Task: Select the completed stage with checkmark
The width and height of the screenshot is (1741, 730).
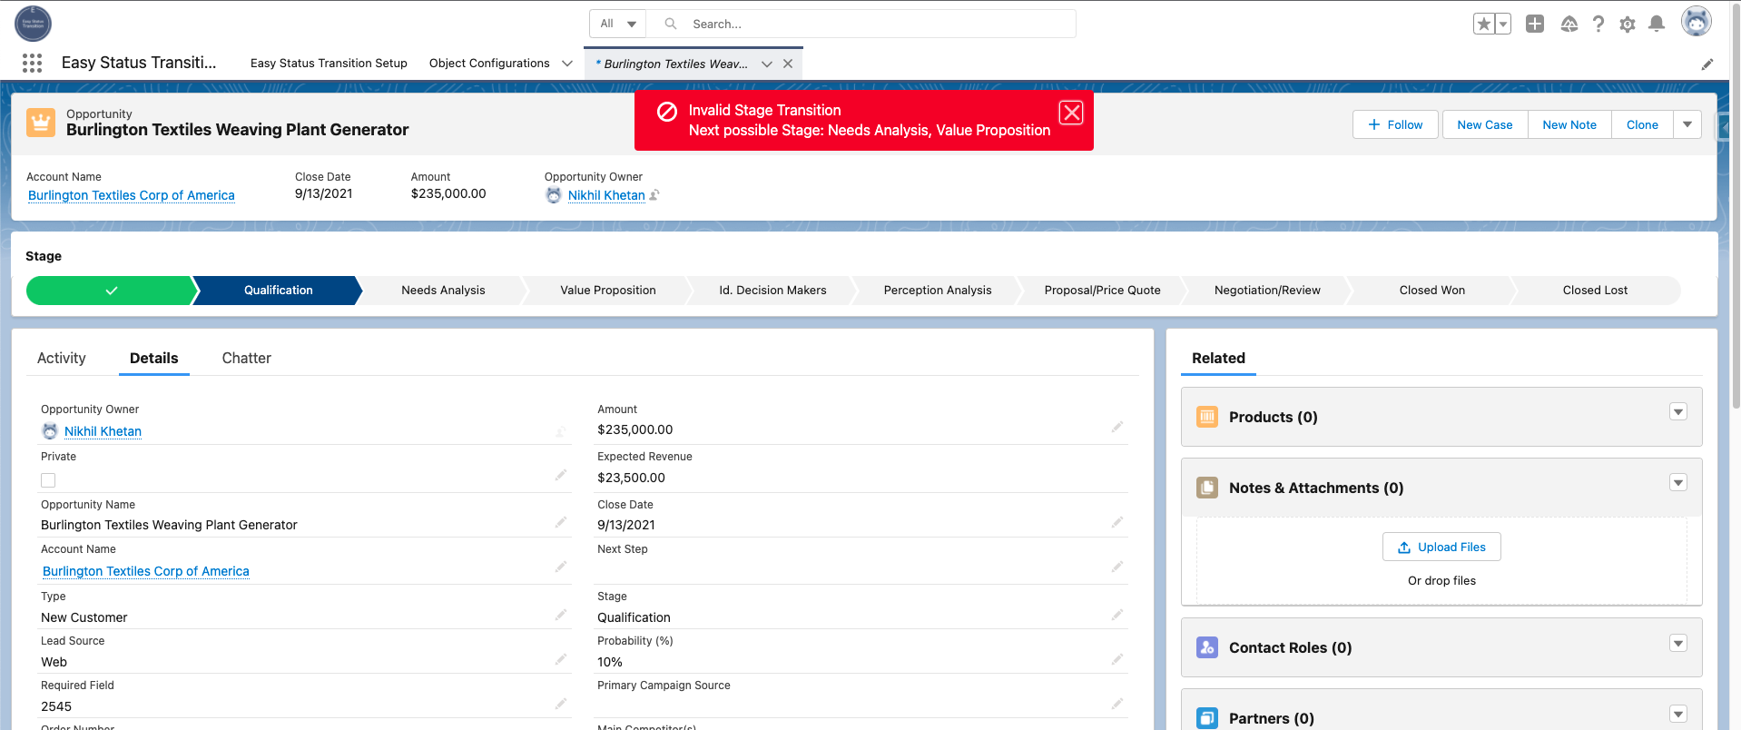Action: 111,291
